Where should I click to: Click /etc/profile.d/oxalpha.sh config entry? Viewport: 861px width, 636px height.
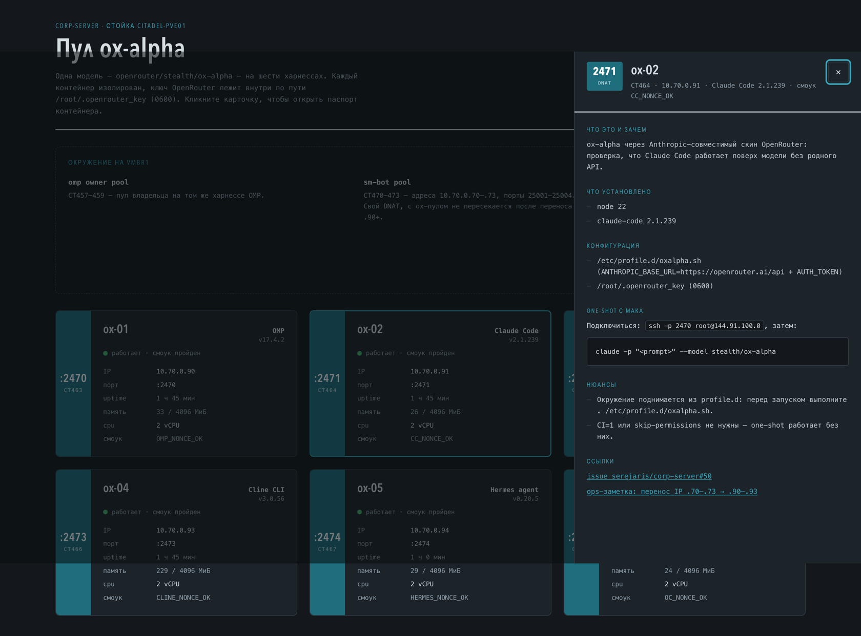tap(720, 266)
